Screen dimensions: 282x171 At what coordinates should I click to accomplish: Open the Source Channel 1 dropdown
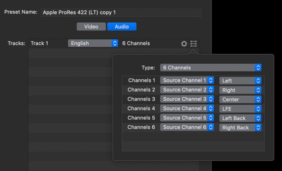tap(187, 80)
